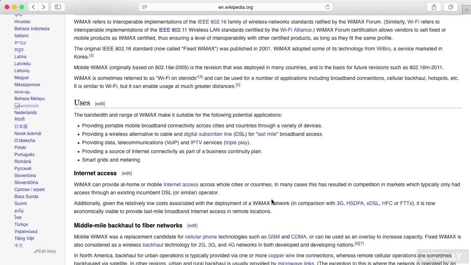Switch to Română language
Image resolution: width=471 pixels, height=265 pixels.
tap(23, 162)
